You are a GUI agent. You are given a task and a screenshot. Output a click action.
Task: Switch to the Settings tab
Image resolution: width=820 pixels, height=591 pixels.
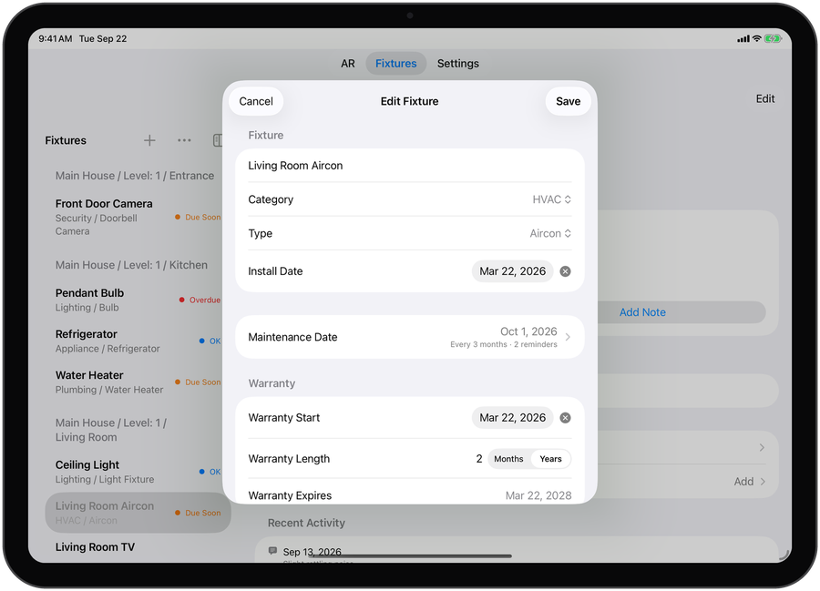pos(457,63)
